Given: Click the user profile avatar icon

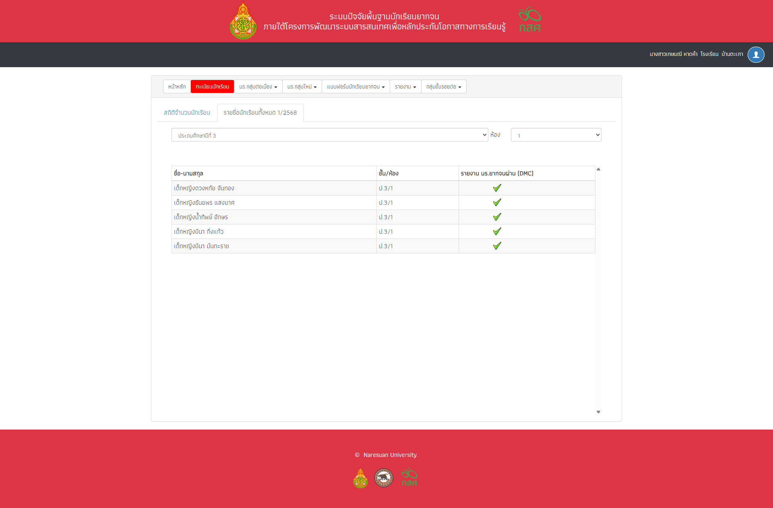Looking at the screenshot, I should coord(756,55).
